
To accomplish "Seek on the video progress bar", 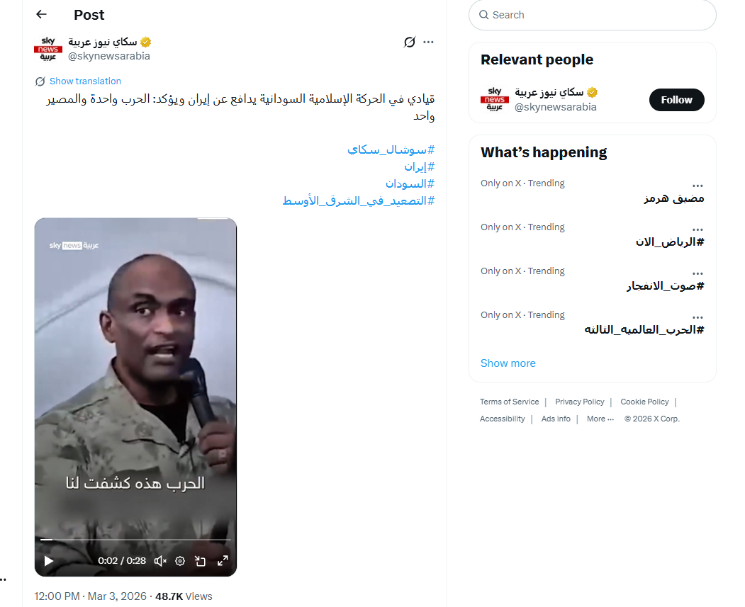I will [x=135, y=540].
